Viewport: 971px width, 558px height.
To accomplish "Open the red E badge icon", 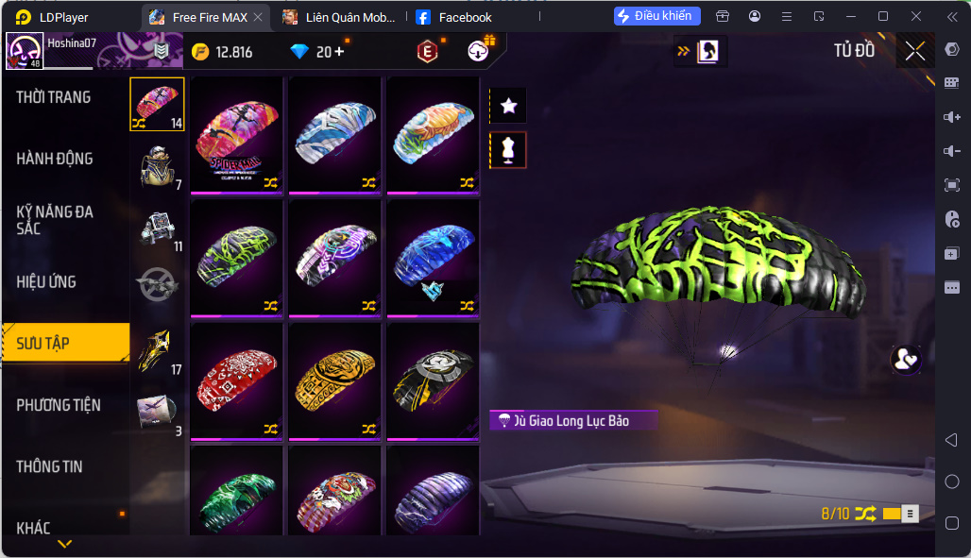I will click(427, 51).
